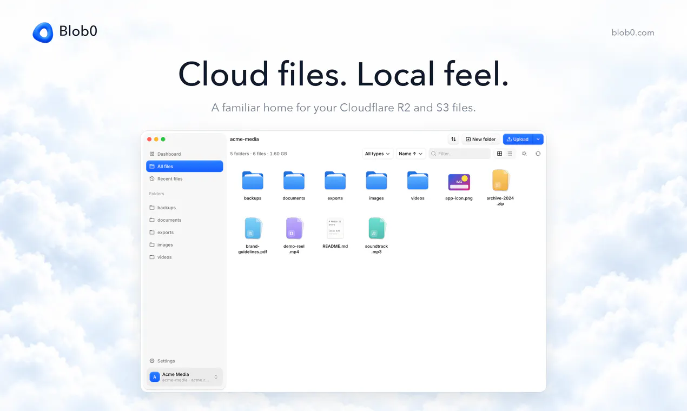The width and height of the screenshot is (687, 411).
Task: Click the transfers up-down arrows icon
Action: (x=453, y=139)
